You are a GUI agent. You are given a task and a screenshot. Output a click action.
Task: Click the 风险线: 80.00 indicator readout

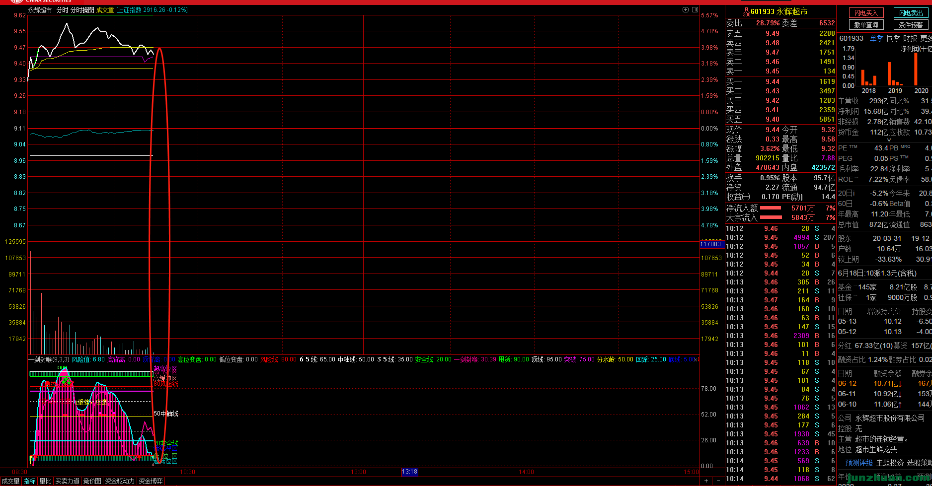[x=278, y=359]
